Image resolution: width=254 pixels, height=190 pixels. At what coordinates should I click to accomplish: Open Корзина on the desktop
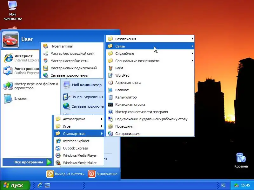[x=241, y=161]
